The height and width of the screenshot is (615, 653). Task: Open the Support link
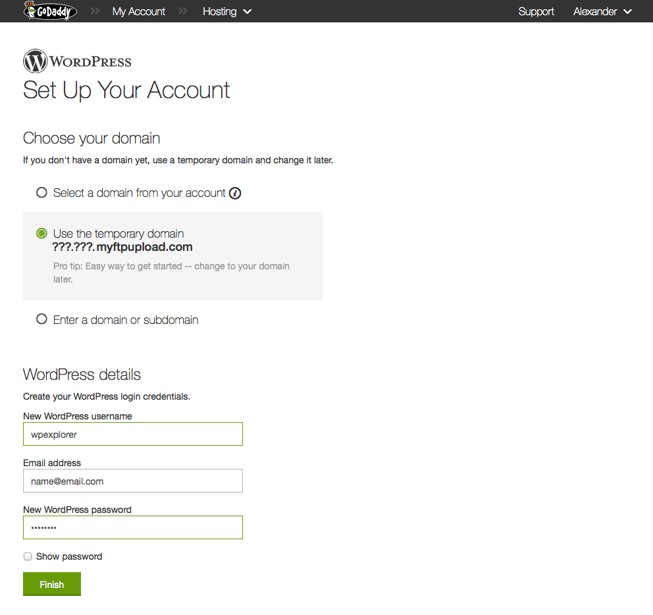tap(536, 11)
